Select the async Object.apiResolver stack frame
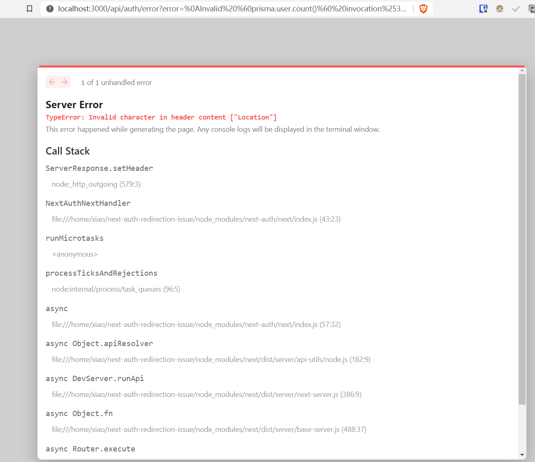This screenshot has height=462, width=535. point(99,343)
